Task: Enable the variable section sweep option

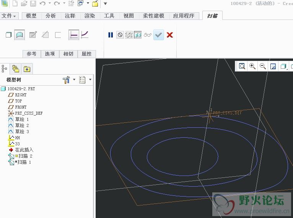Action: [x=85, y=35]
